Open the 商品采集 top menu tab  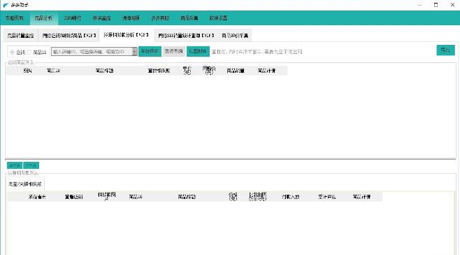pos(189,18)
